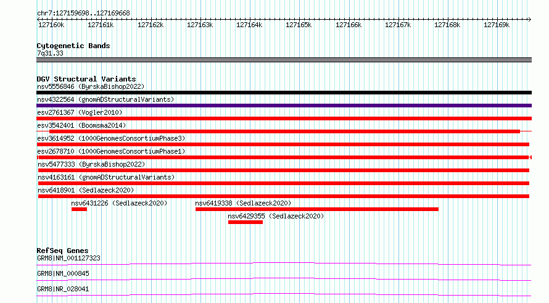Click the 127163k ruler label
Viewport: 549px width, 303px height.
click(200, 25)
